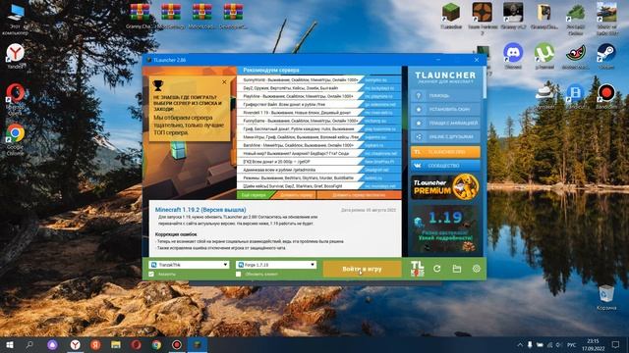This screenshot has height=353, width=629.
Task: Select the Добавить сервер tab
Action: 296,195
